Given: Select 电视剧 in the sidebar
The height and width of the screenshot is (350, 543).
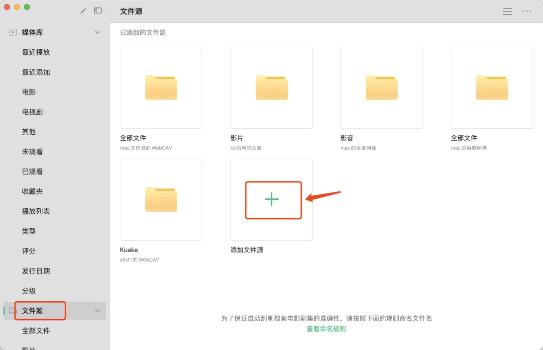Looking at the screenshot, I should (32, 112).
